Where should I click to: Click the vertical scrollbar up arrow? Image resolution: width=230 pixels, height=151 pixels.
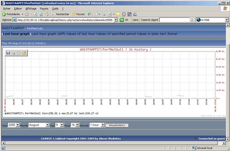[x=228, y=25]
